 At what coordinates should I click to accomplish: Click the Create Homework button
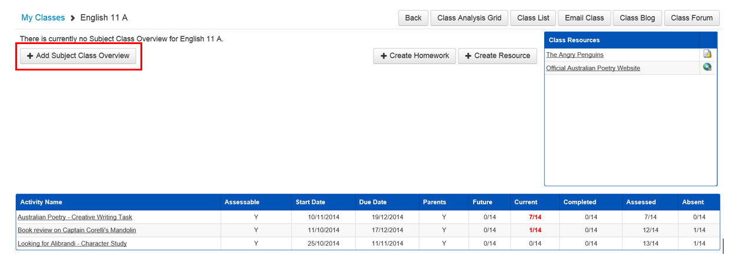pos(414,56)
